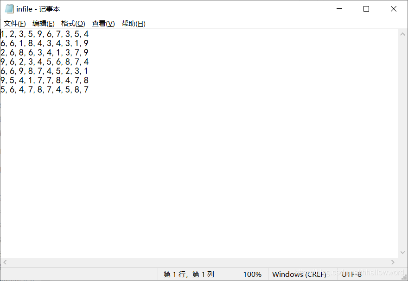Click the vertical scrollbar down arrow
This screenshot has height=281, width=408.
pos(403,252)
